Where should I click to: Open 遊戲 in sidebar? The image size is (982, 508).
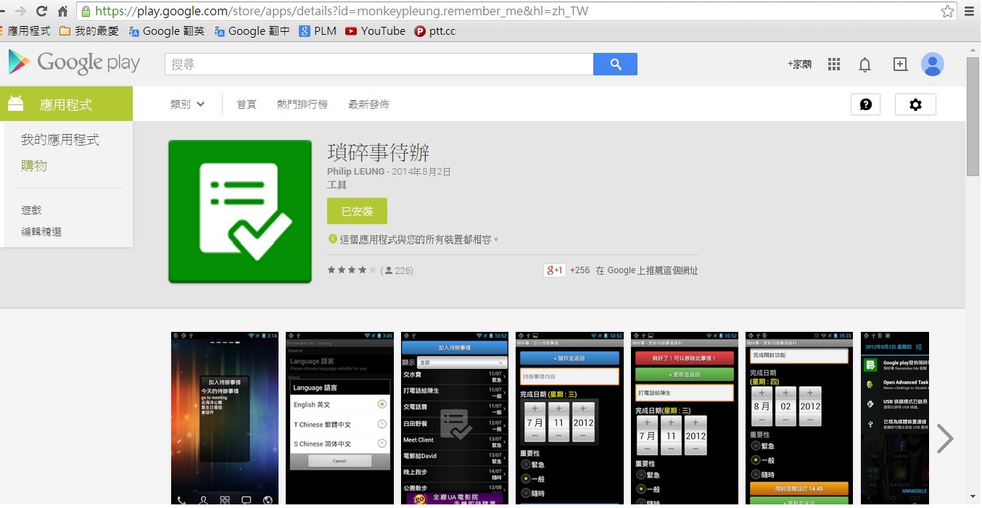31,210
